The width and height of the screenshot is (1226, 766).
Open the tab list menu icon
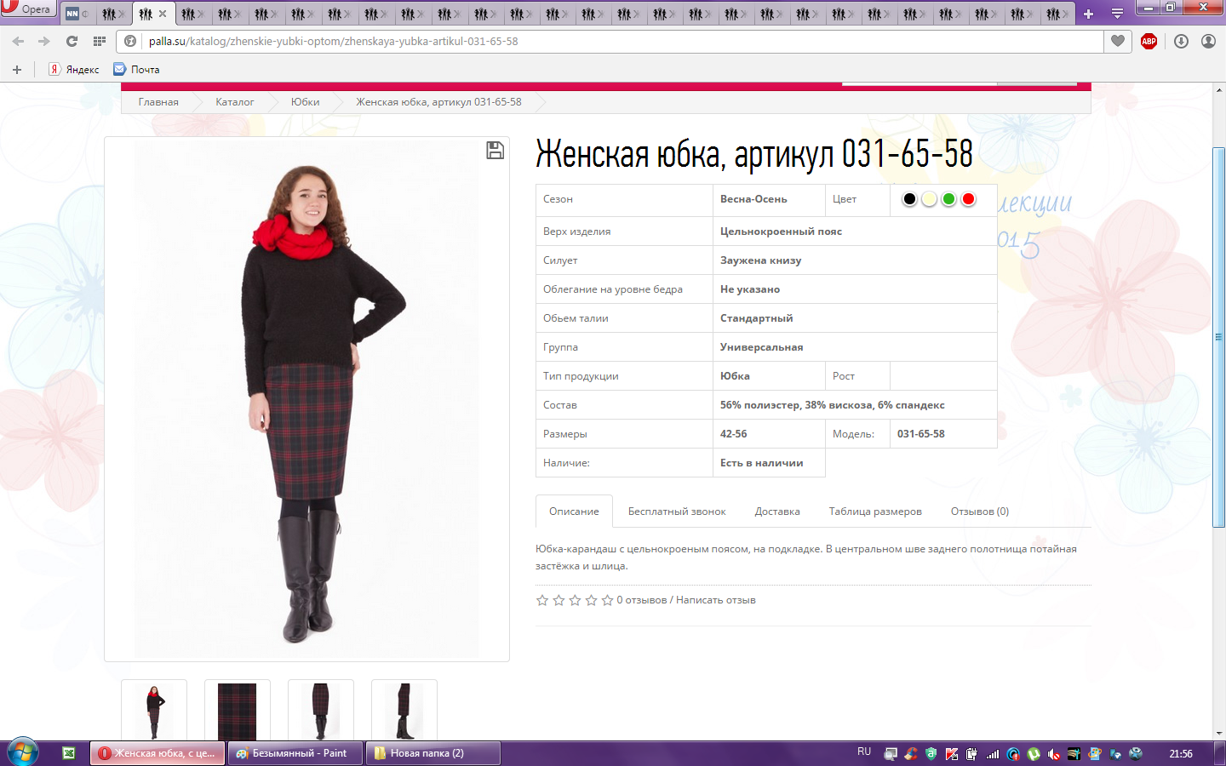coord(1117,14)
